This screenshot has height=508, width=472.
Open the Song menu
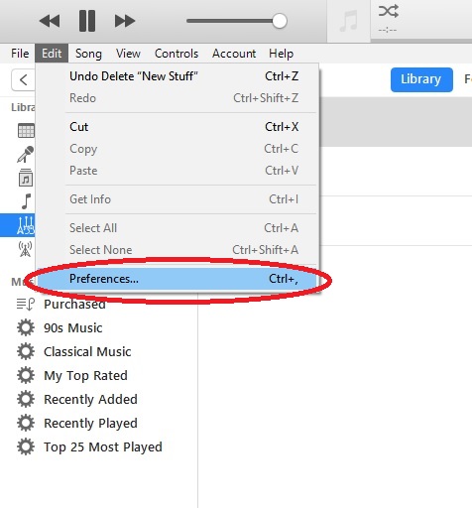coord(88,54)
